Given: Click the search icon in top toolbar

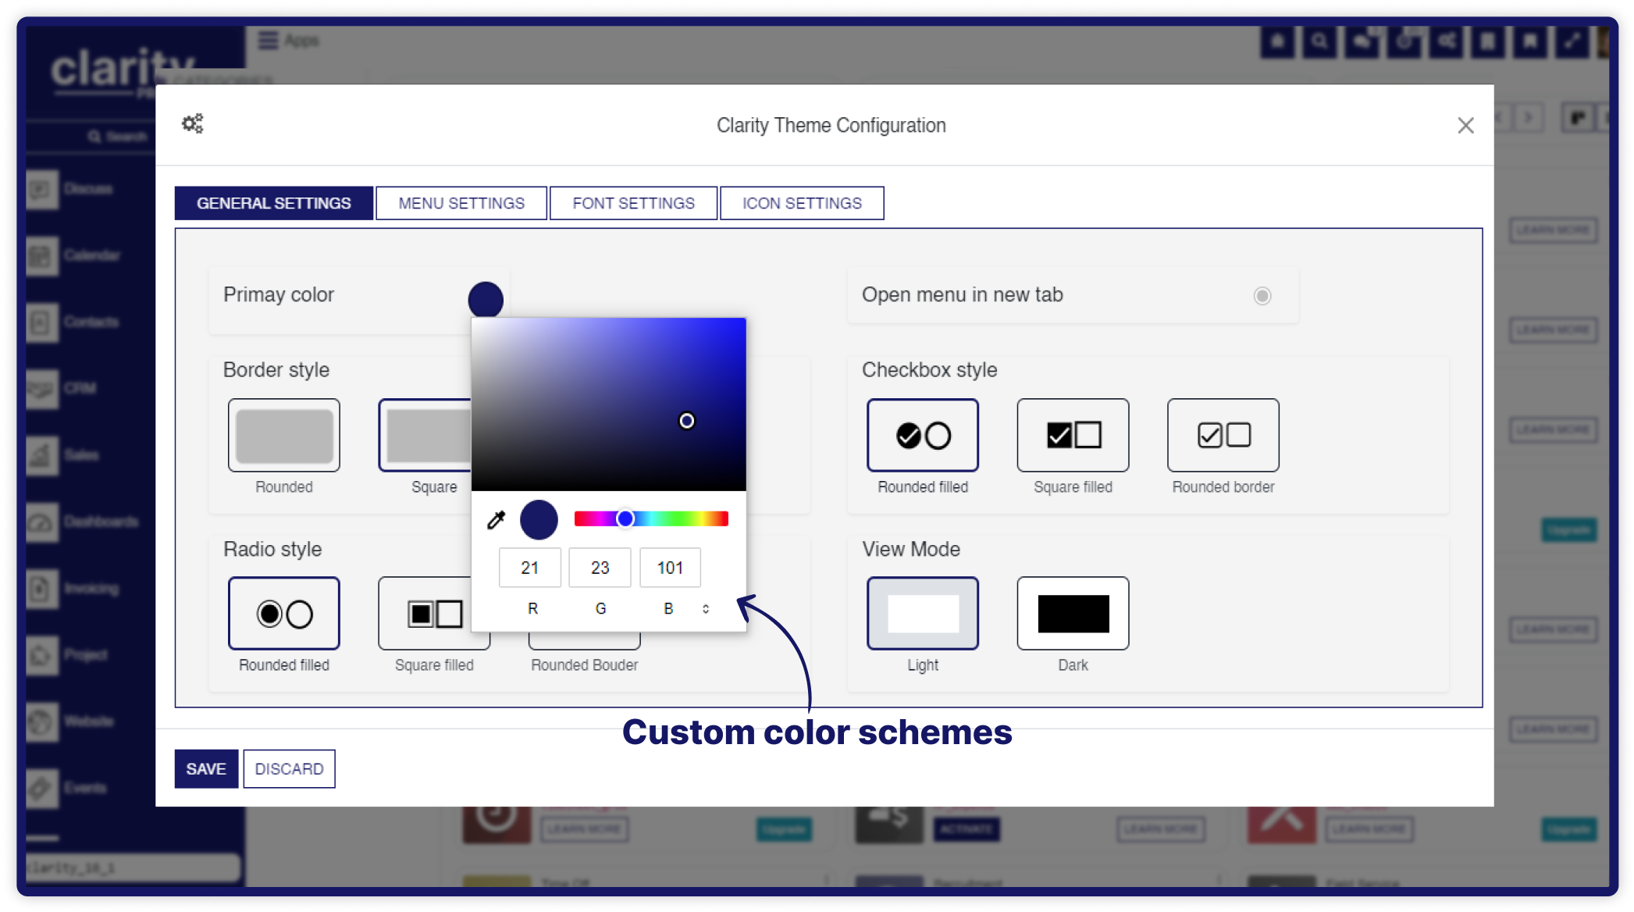Looking at the screenshot, I should click(x=1319, y=41).
